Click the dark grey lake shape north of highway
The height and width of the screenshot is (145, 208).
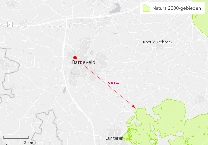point(115,9)
